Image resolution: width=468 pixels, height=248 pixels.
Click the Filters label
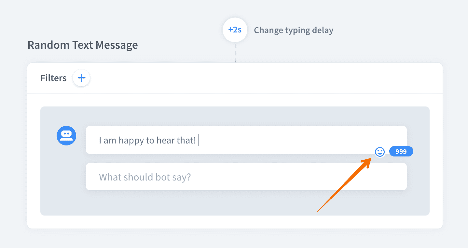(53, 78)
